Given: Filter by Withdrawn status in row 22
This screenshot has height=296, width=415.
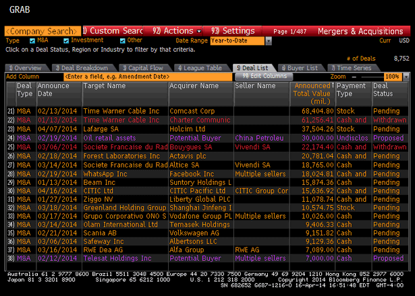Looking at the screenshot, I should 389,120.
